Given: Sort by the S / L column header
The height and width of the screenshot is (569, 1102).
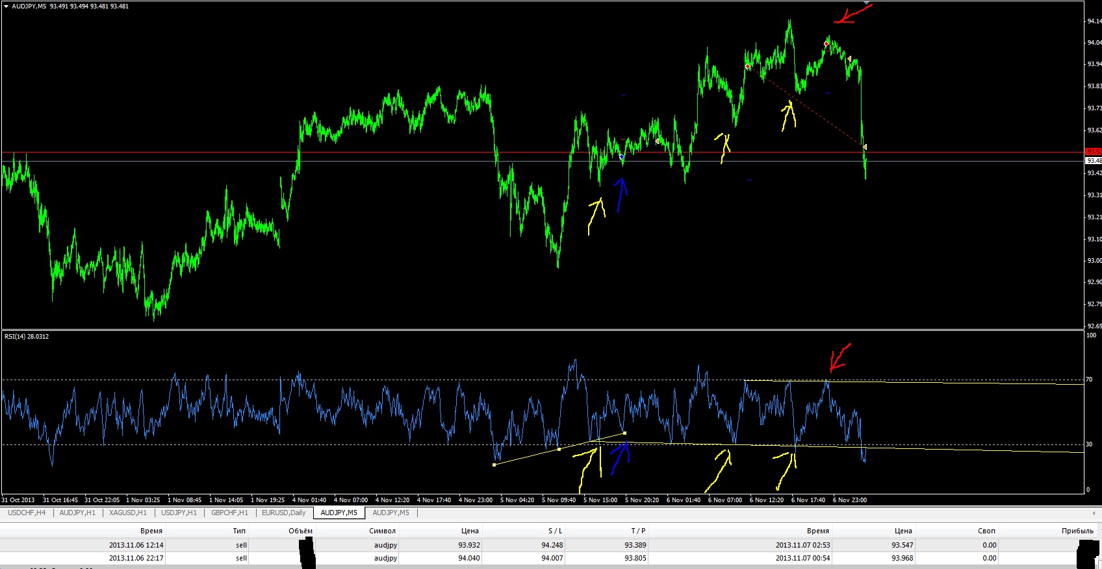Looking at the screenshot, I should [556, 531].
